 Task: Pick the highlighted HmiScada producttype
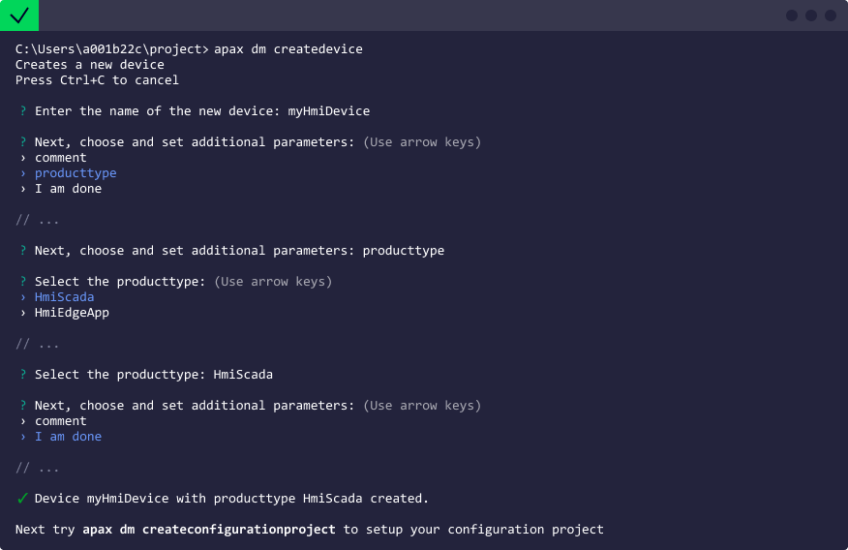coord(64,297)
